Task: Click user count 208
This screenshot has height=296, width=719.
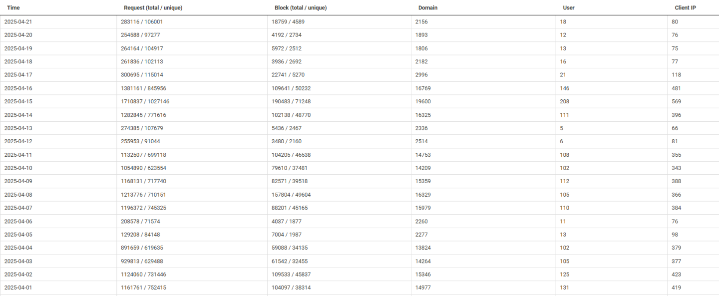Action: tap(564, 101)
